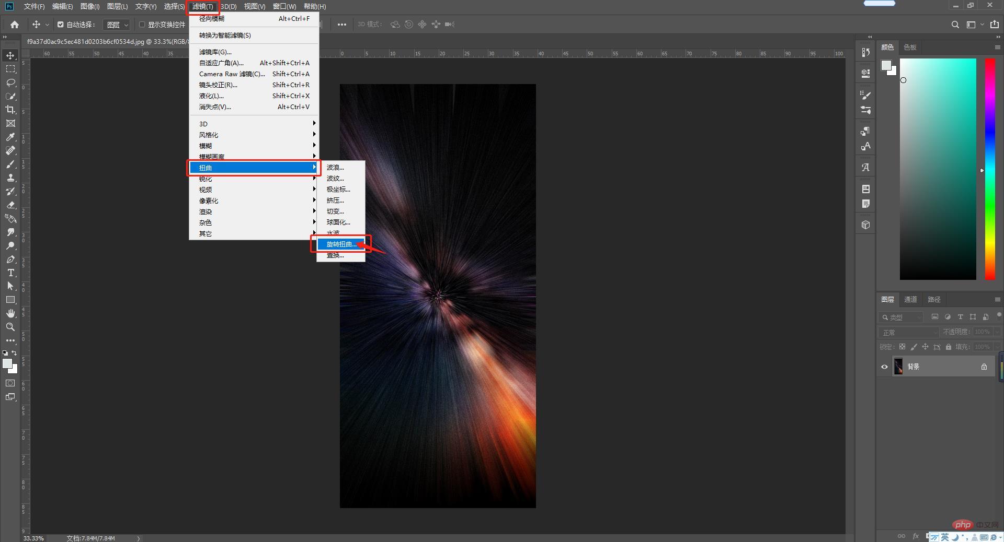1004x542 pixels.
Task: Open the 图层 auto-select target dropdown
Action: [x=116, y=25]
